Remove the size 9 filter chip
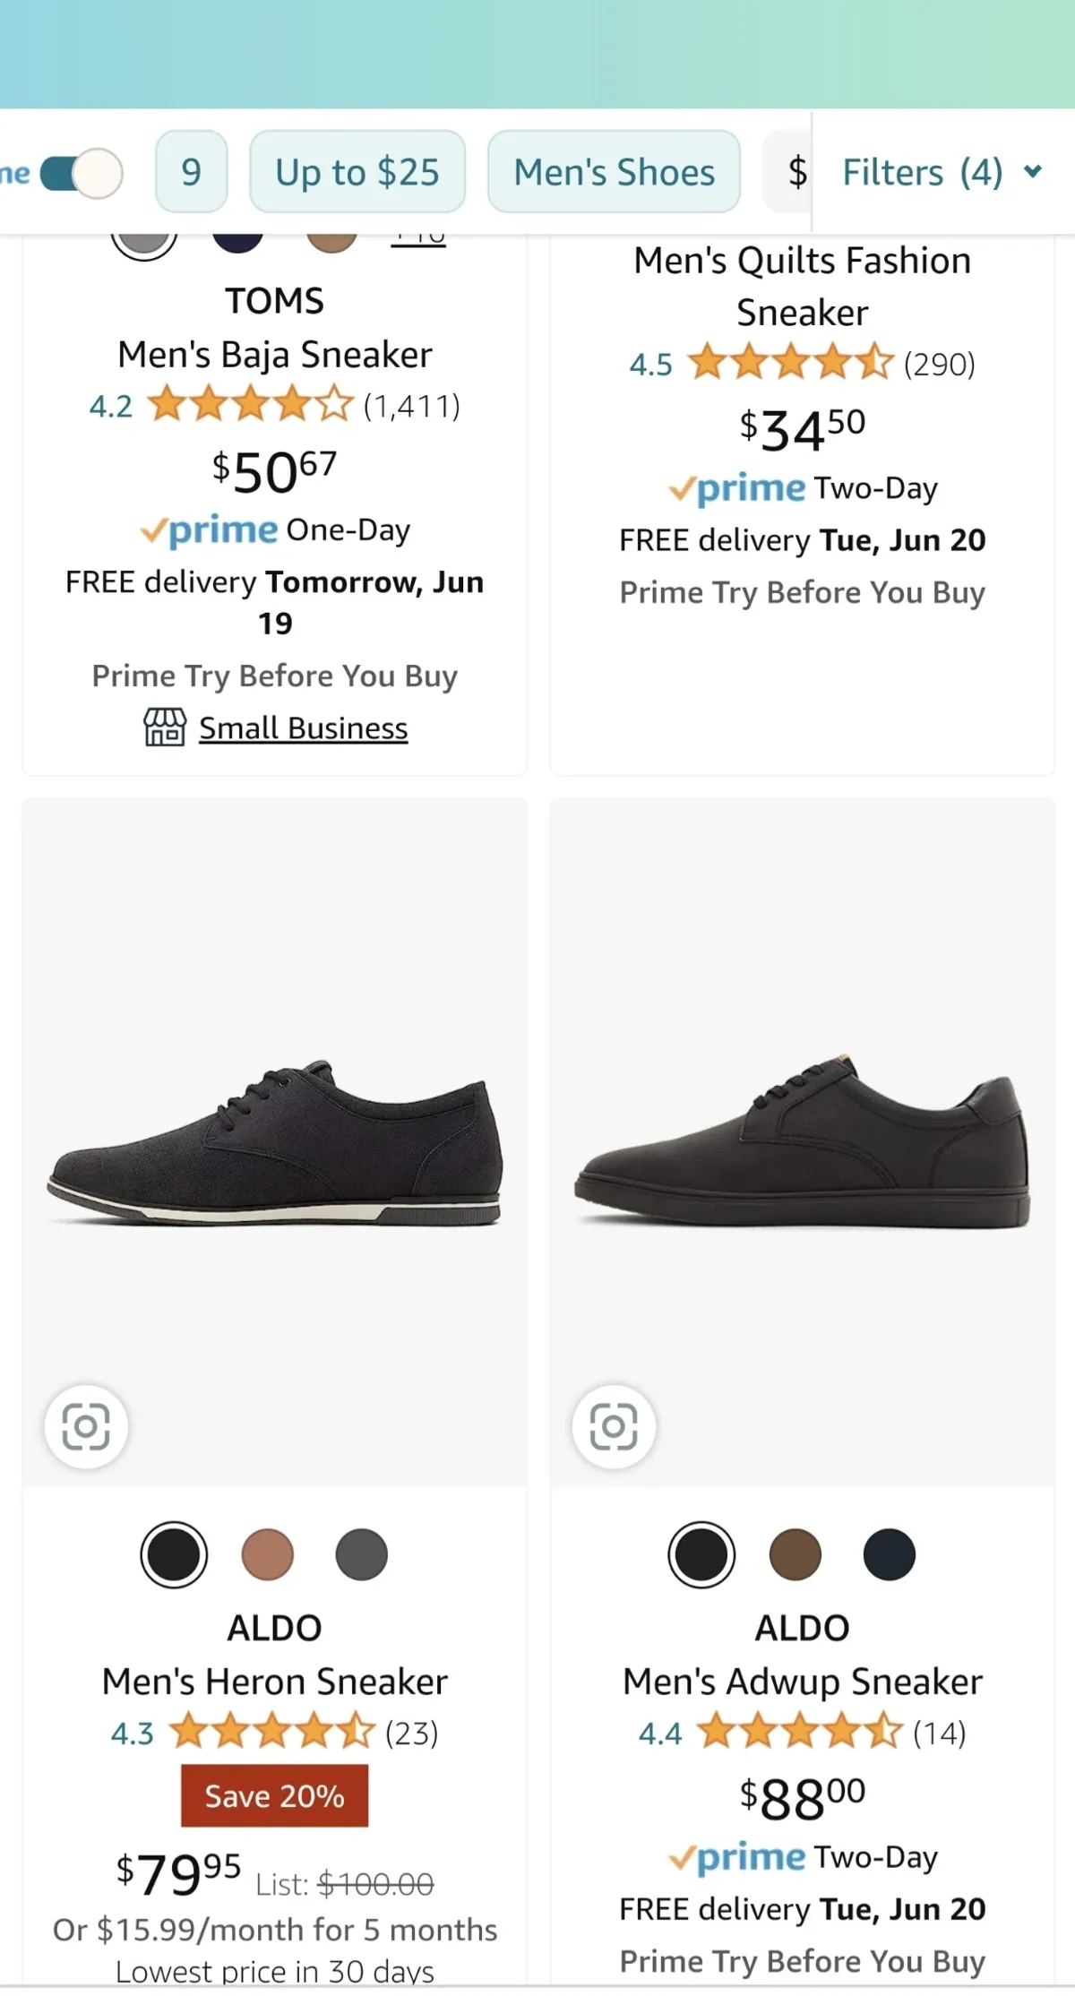Viewport: 1075px width, 1996px height. 191,172
